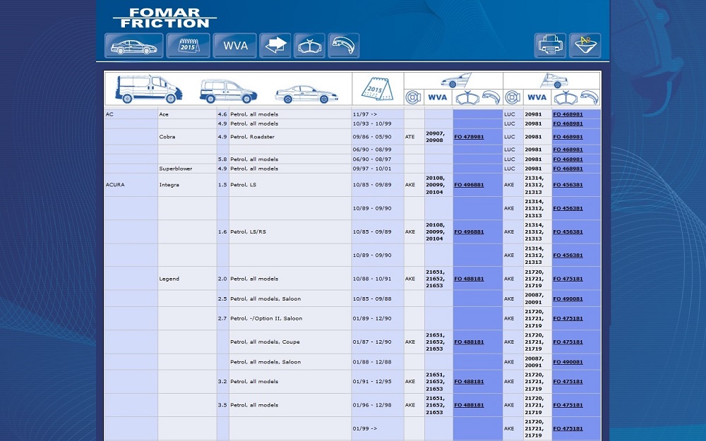Click the ATE brake system cell
This screenshot has width=706, height=441.
(414, 137)
